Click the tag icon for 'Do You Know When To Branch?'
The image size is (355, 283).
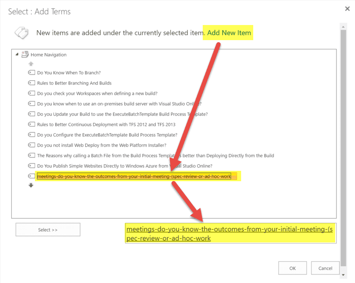point(31,73)
